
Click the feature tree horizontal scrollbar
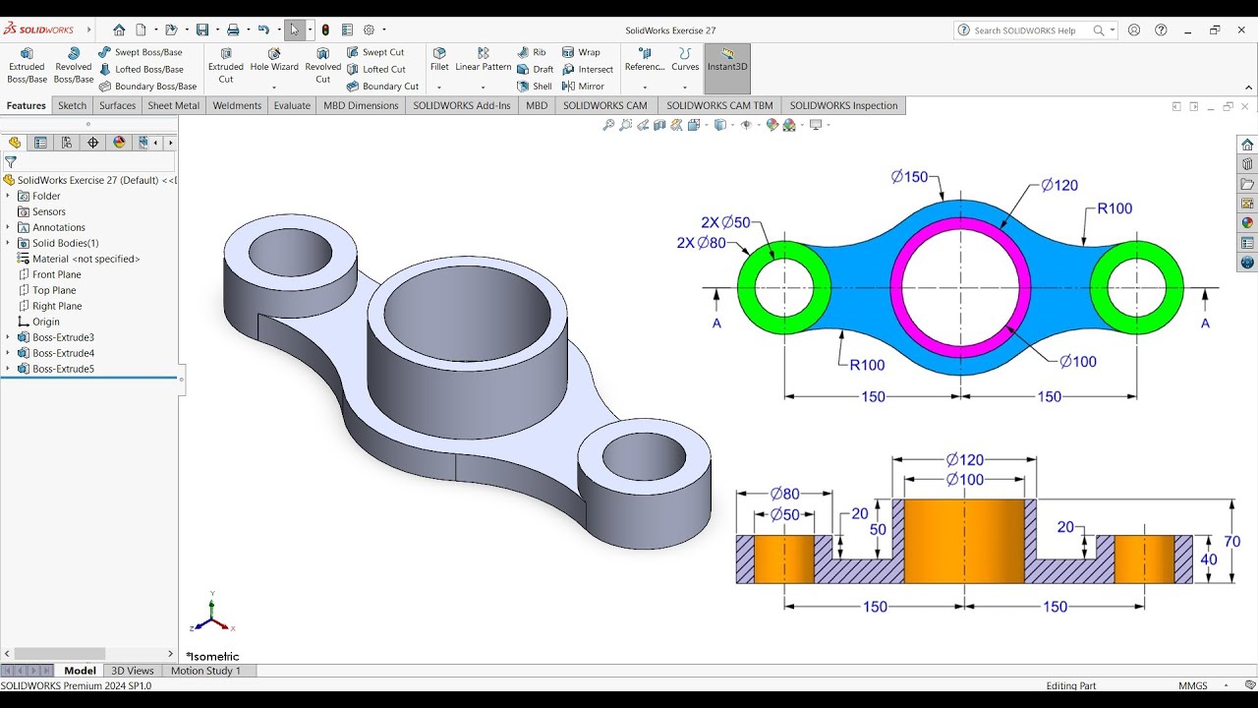click(x=59, y=654)
